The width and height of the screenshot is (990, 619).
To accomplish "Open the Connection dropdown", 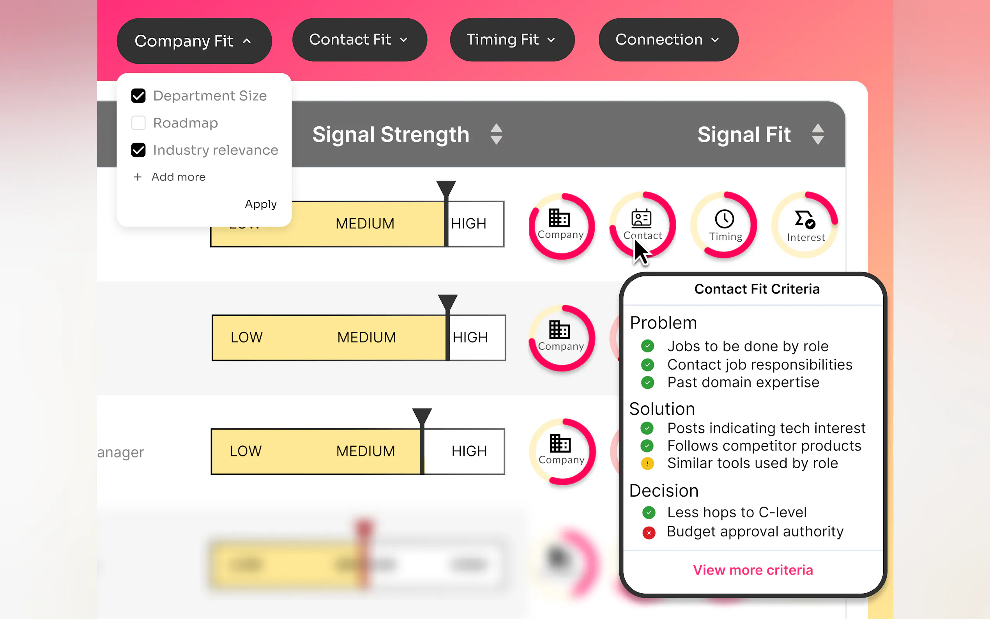I will click(x=668, y=40).
